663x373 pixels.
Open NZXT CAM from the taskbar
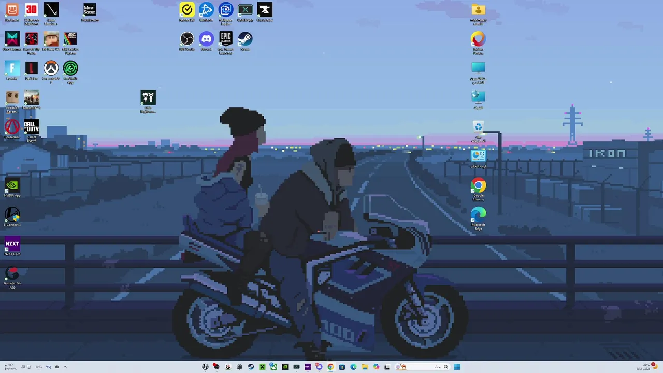tap(308, 367)
